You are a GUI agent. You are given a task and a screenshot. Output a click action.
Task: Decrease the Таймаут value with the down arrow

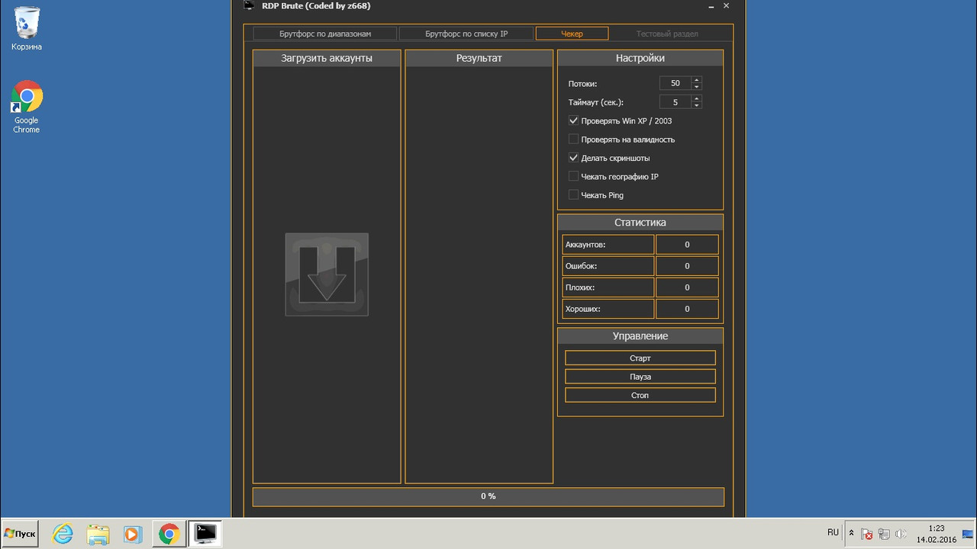[x=696, y=105]
